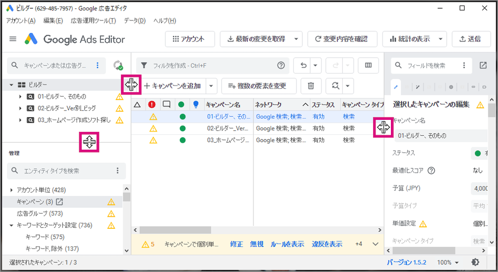Open the 編集(E) menu

pos(53,20)
